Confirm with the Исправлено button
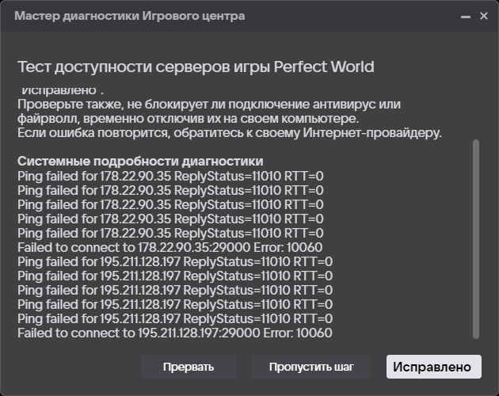 (434, 367)
